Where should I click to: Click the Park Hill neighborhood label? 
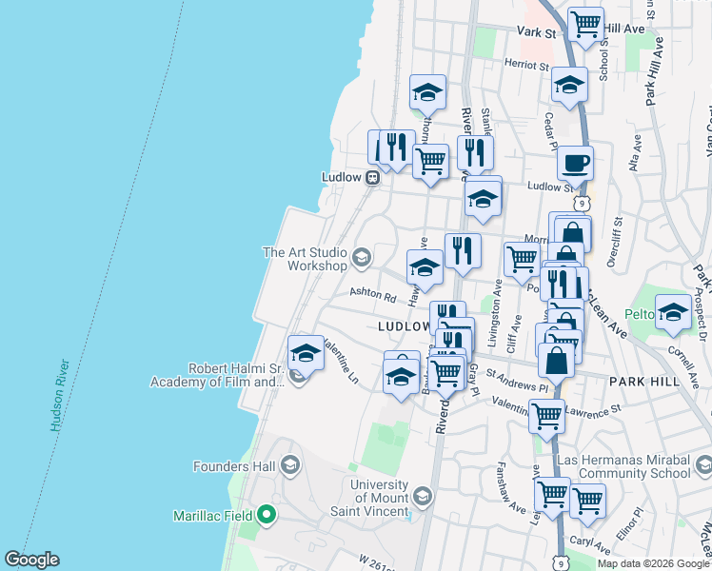tap(644, 382)
